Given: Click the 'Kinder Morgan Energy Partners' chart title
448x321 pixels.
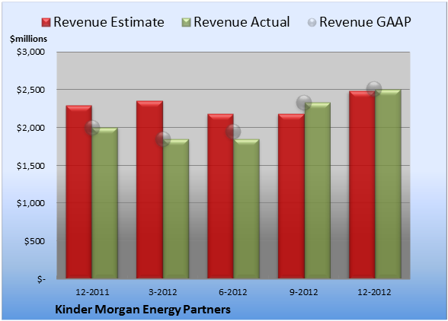Looking at the screenshot, I should [142, 310].
